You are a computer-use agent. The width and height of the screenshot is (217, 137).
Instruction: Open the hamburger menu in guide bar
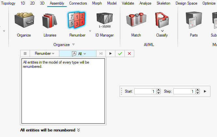click(25, 53)
